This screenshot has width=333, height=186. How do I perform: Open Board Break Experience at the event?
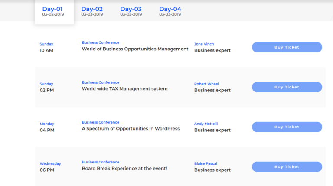(x=124, y=169)
